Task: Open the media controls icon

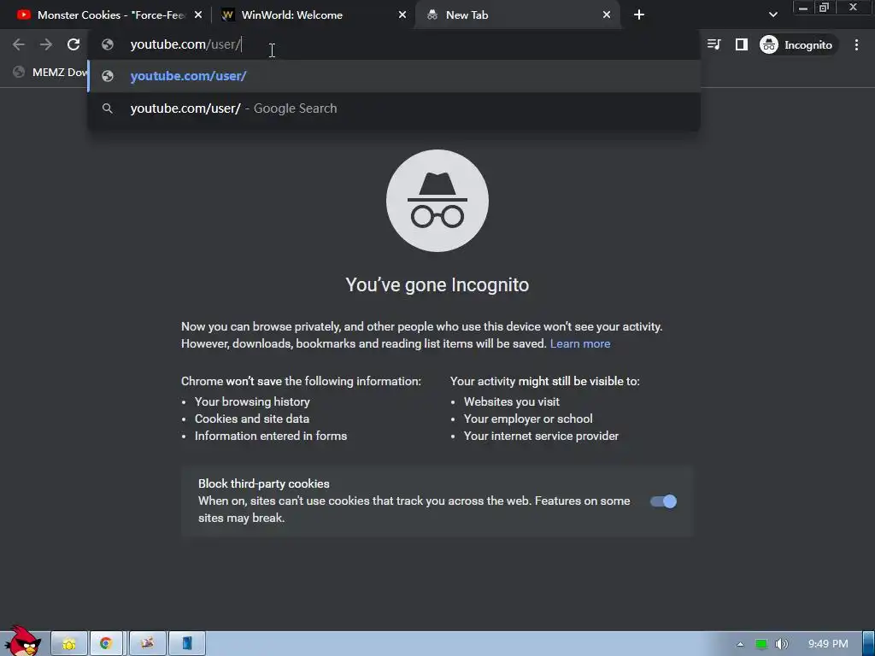Action: pyautogui.click(x=714, y=44)
